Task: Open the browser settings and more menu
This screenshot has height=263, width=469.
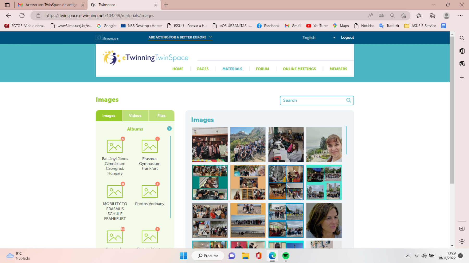Action: (x=460, y=16)
